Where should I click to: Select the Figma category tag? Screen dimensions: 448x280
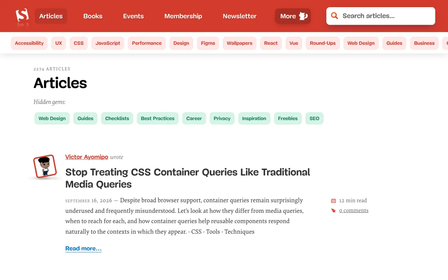tap(208, 43)
